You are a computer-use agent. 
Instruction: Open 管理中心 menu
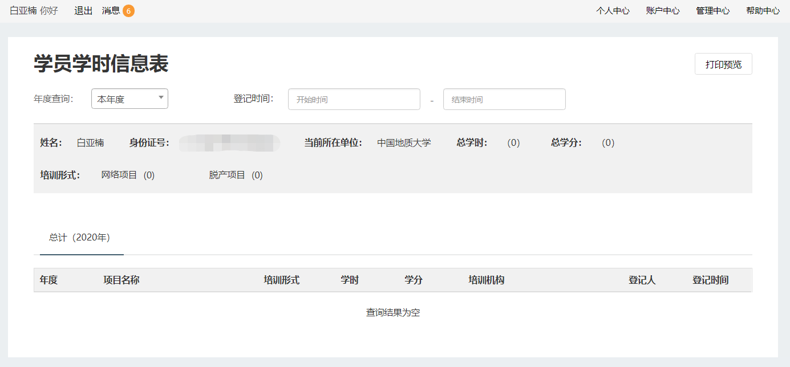pyautogui.click(x=712, y=11)
